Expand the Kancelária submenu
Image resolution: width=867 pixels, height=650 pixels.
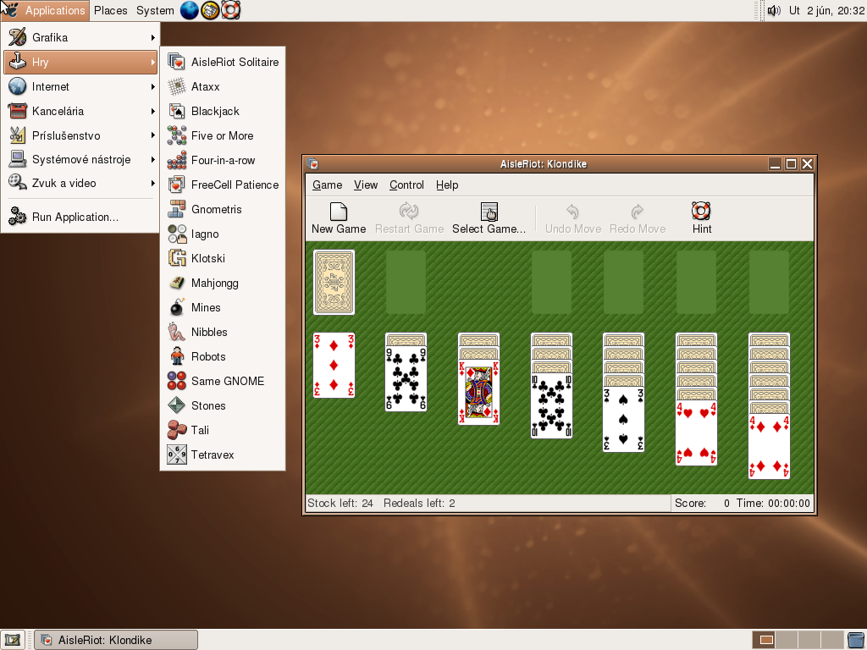tap(80, 111)
